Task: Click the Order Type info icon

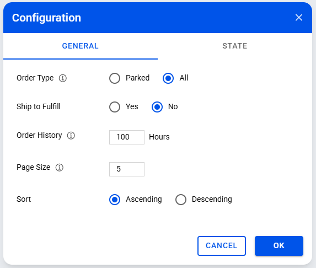Action: click(x=63, y=78)
